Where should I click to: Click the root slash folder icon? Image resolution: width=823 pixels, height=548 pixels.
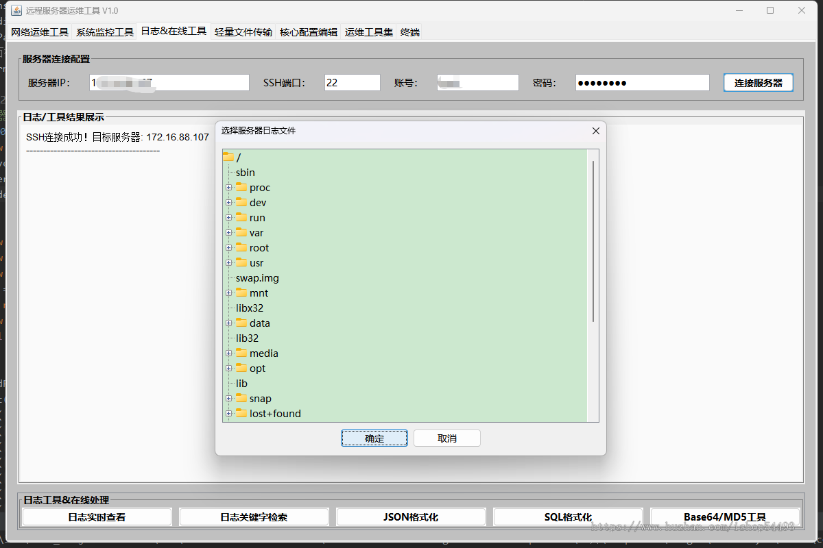tap(228, 157)
